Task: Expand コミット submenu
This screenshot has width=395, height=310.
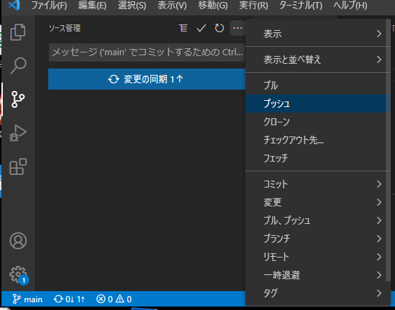Action: tap(316, 184)
